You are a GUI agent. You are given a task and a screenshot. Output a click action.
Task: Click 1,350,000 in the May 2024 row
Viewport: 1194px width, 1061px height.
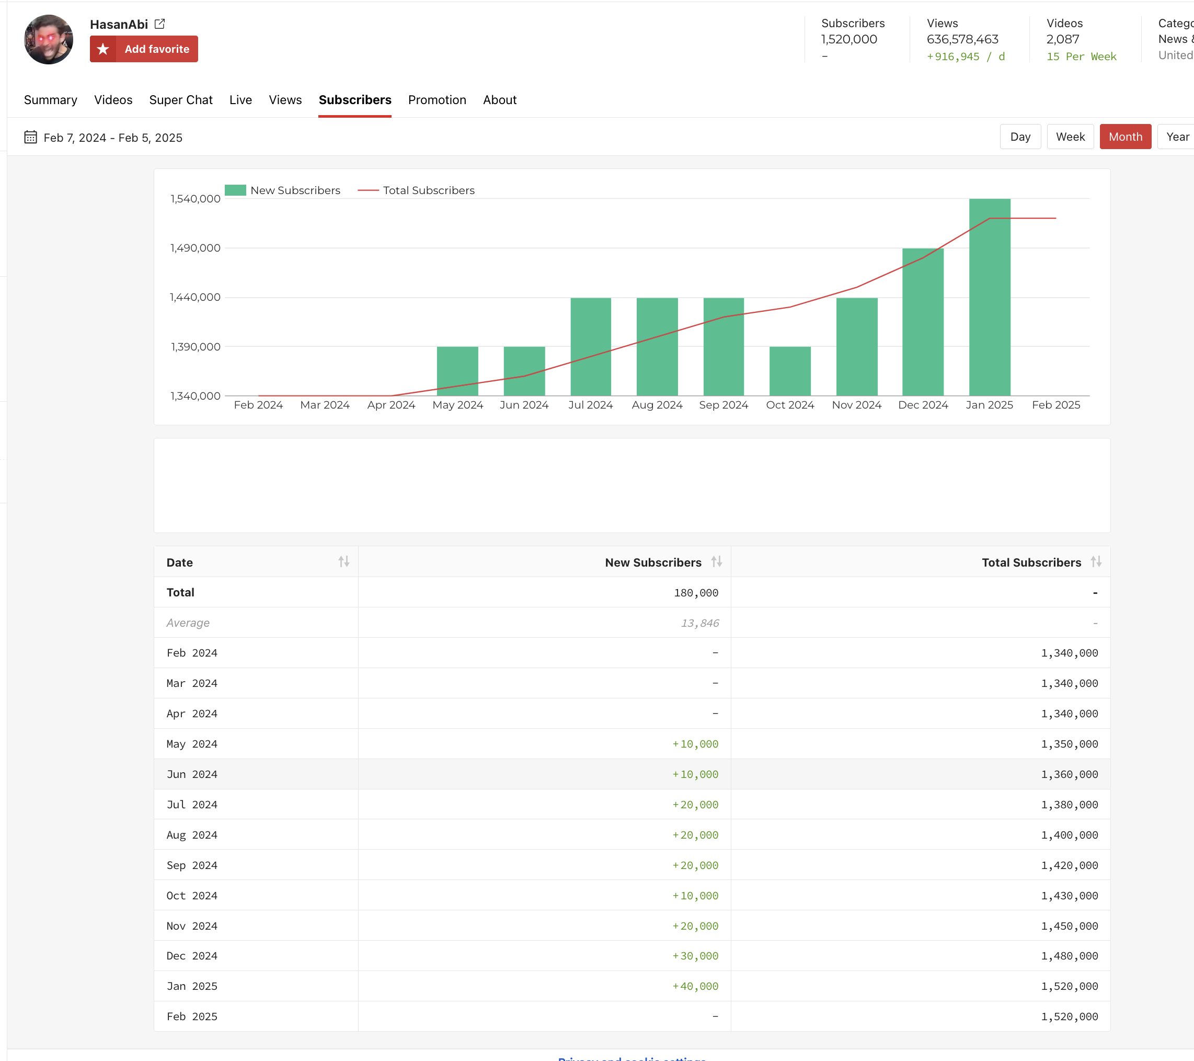click(x=1070, y=744)
